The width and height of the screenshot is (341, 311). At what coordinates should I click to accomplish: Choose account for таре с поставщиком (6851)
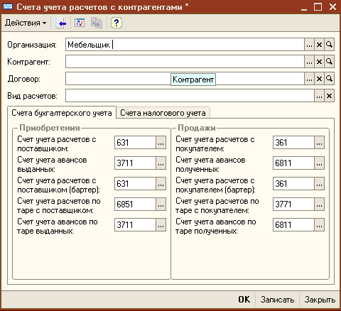(x=161, y=204)
